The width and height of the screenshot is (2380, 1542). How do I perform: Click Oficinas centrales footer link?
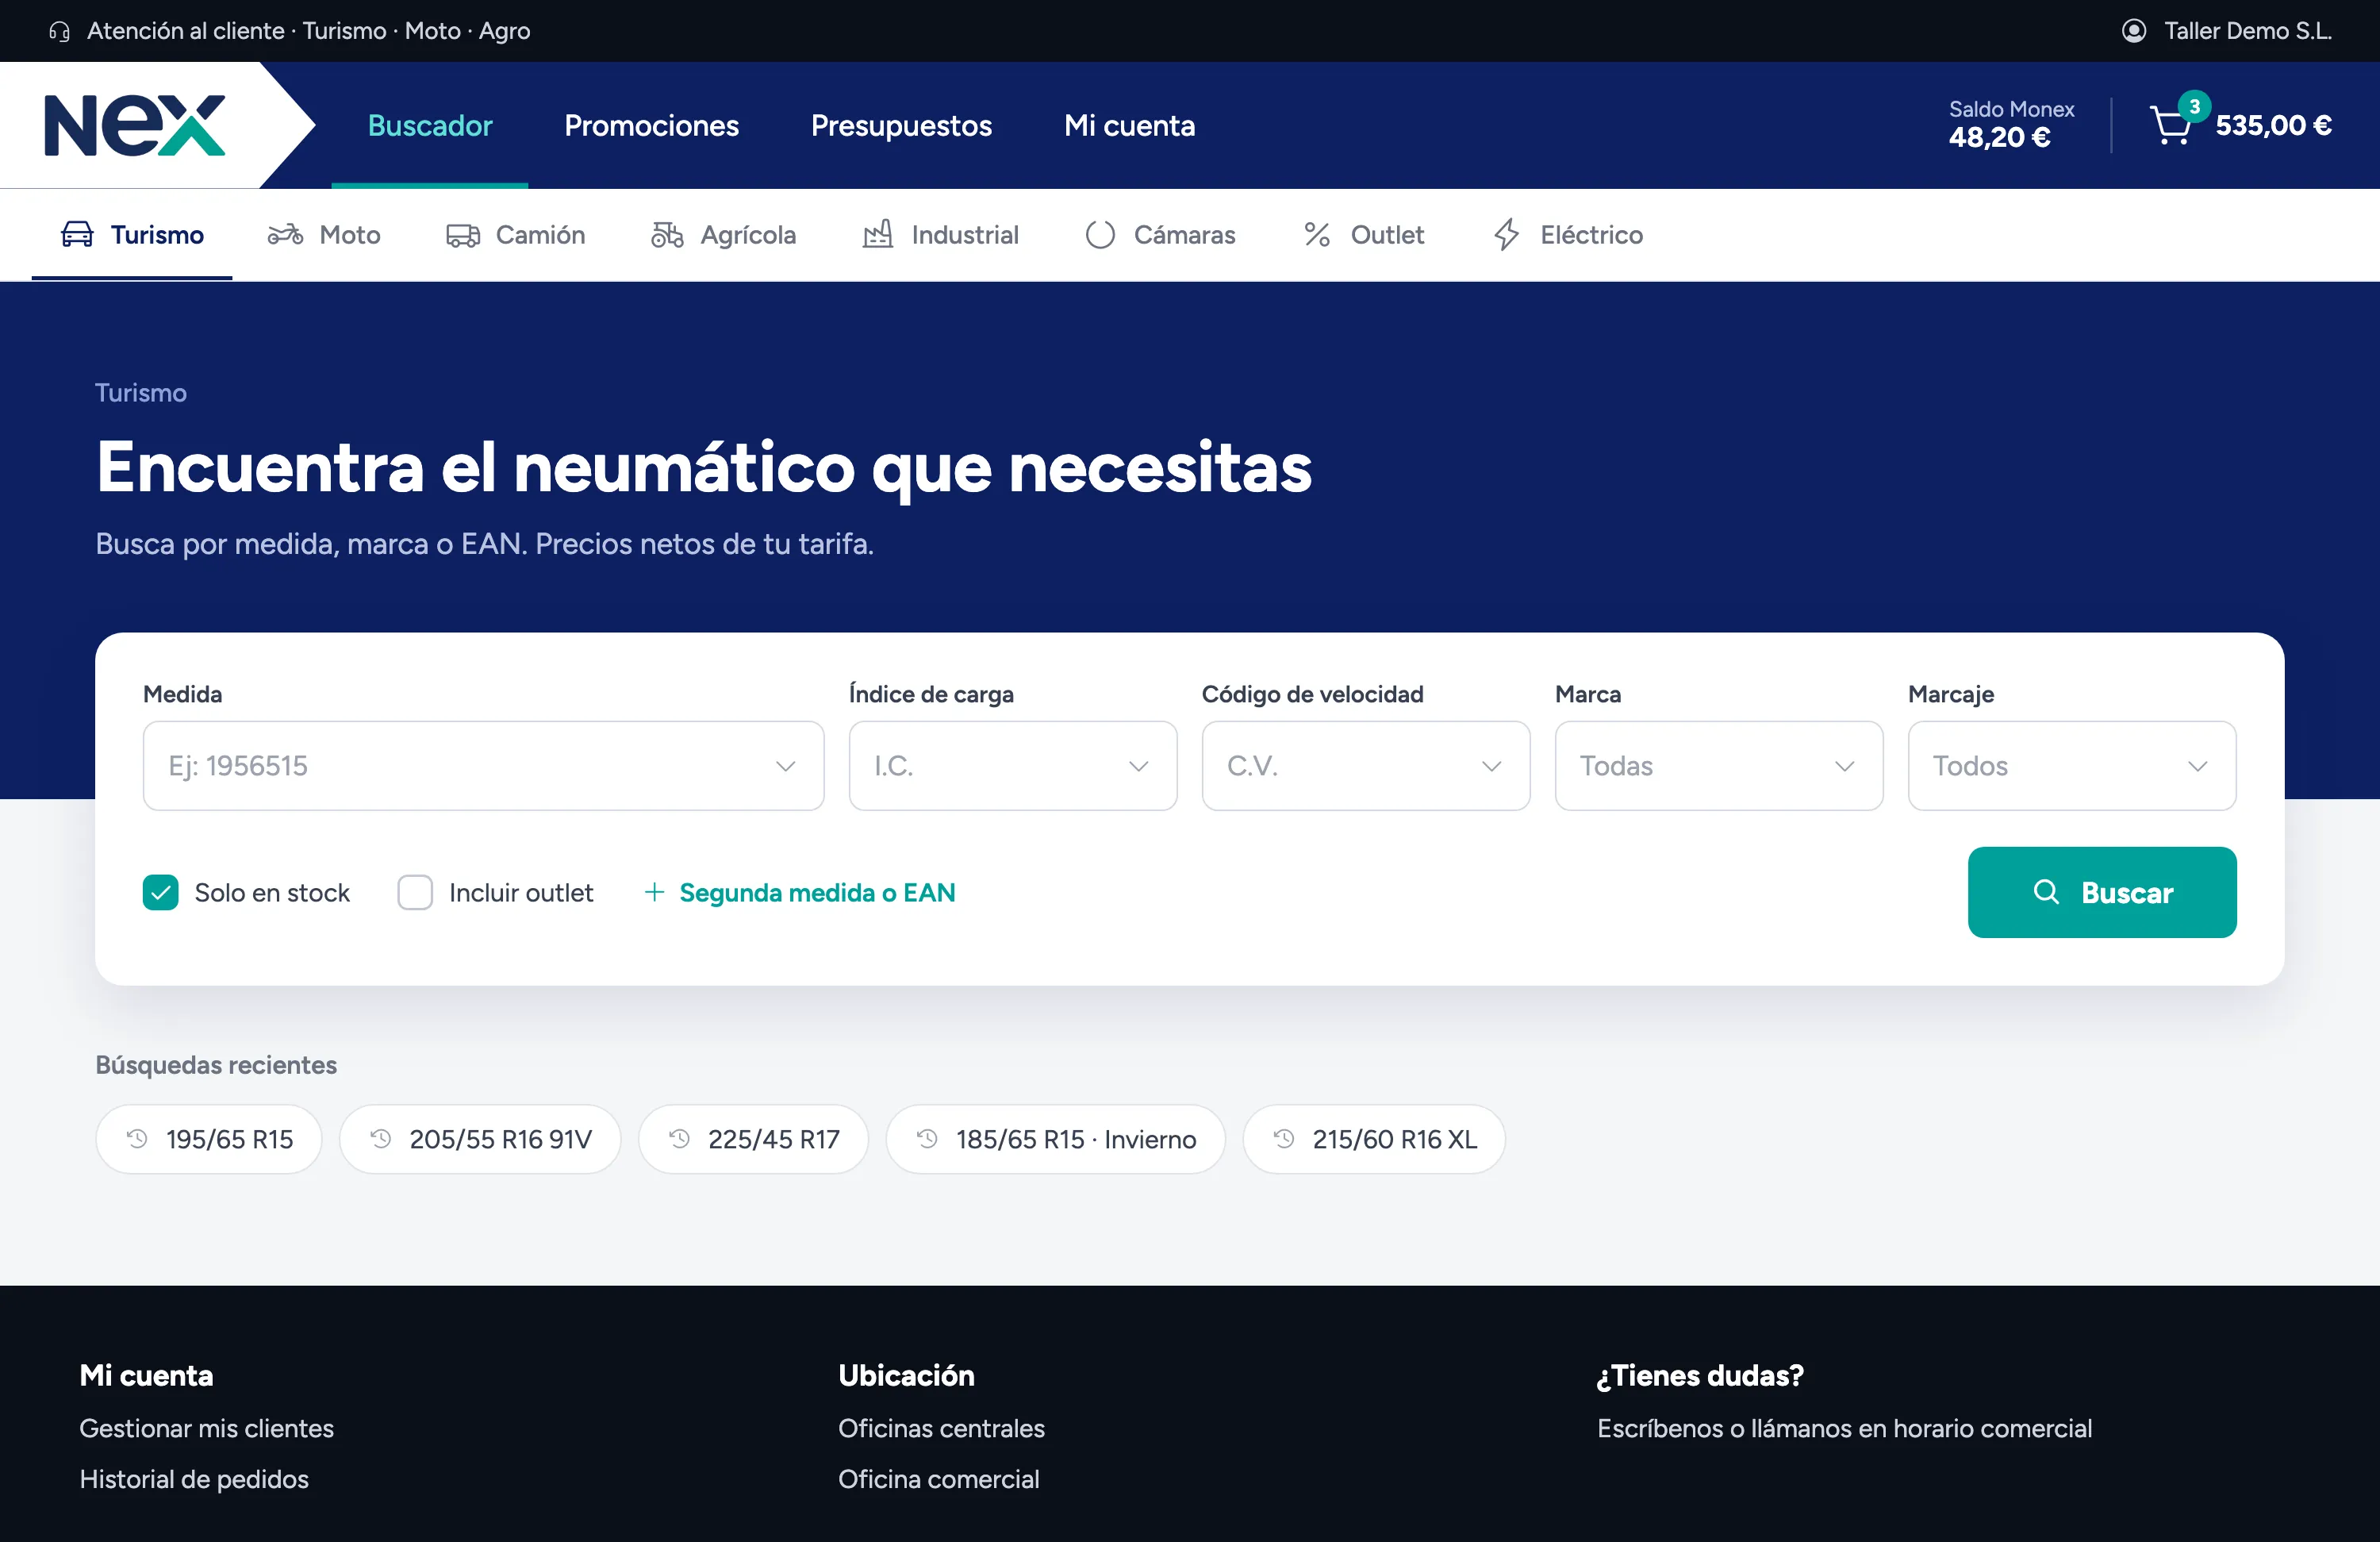pos(941,1428)
